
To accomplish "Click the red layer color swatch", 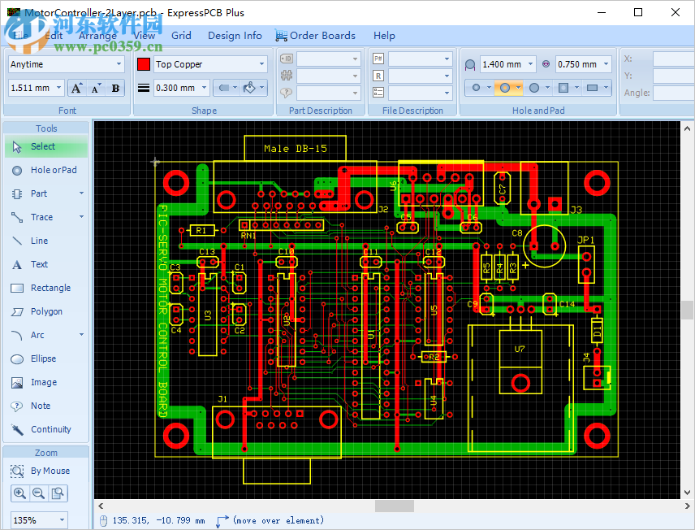I will (x=144, y=63).
